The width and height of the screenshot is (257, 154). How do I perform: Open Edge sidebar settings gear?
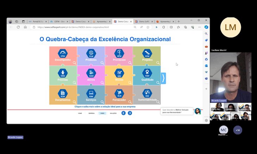(206, 121)
